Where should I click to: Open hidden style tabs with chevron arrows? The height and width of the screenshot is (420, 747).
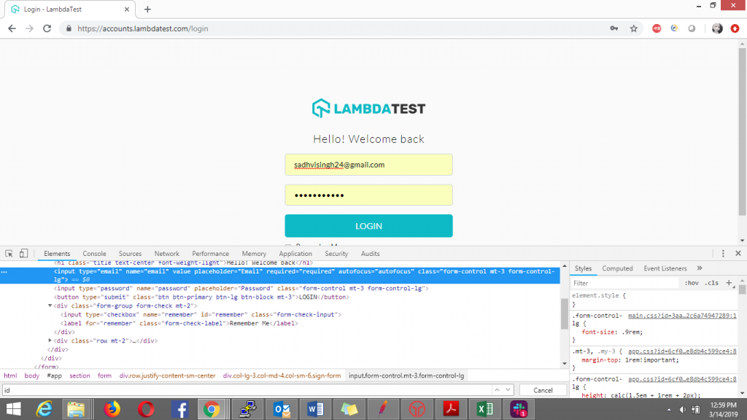(699, 268)
